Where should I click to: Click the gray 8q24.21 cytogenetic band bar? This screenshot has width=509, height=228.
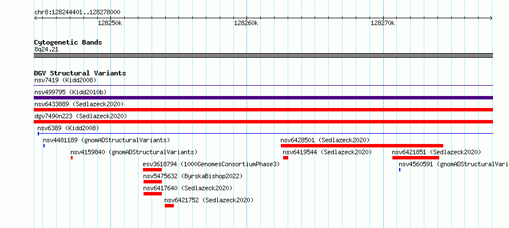click(263, 55)
